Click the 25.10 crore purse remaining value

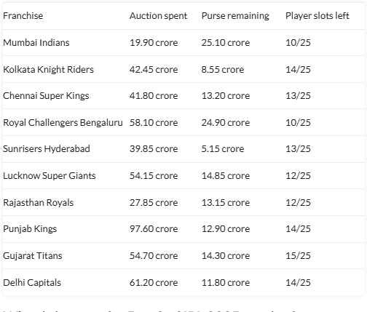pos(226,43)
